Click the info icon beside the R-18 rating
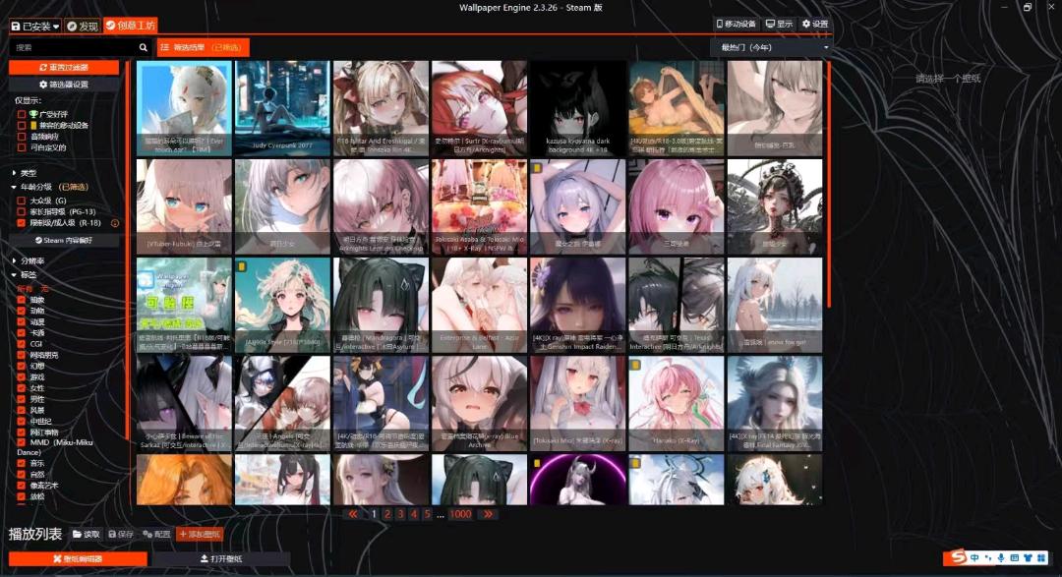 pos(115,223)
